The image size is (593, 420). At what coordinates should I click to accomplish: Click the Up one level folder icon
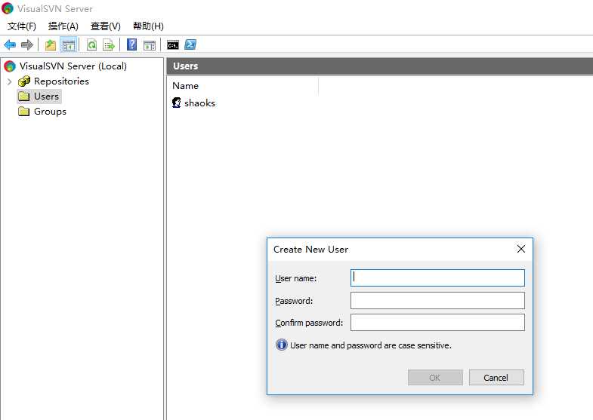51,45
